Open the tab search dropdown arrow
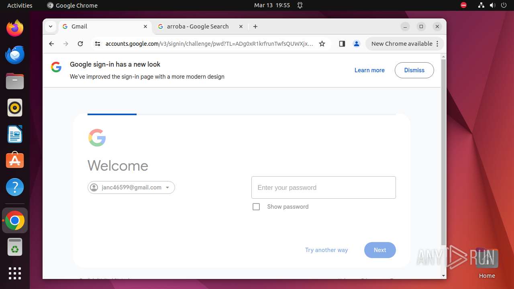The image size is (514, 289). click(50, 26)
